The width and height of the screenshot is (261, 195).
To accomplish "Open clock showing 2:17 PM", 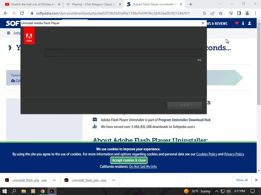I will tap(239, 191).
